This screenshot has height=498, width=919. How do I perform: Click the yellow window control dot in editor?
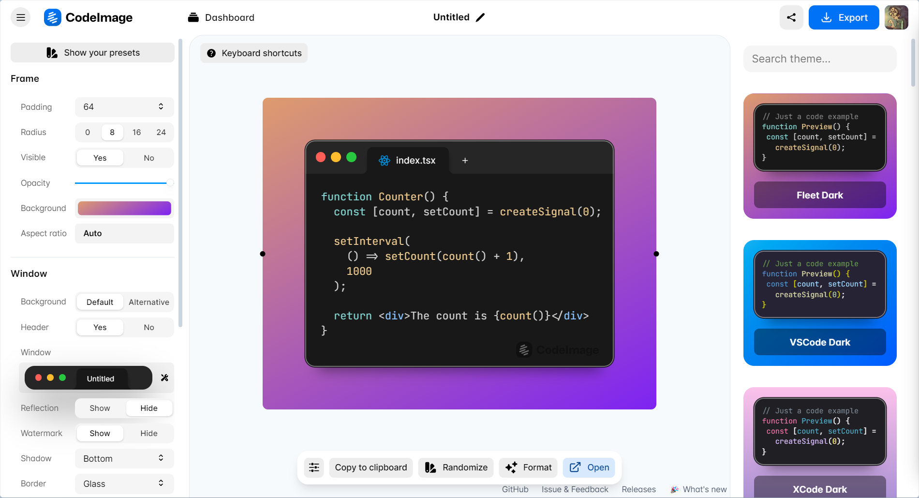(336, 157)
